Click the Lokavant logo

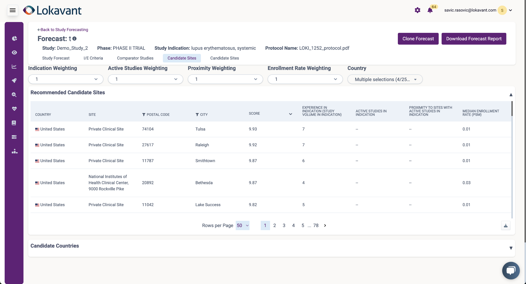52,10
